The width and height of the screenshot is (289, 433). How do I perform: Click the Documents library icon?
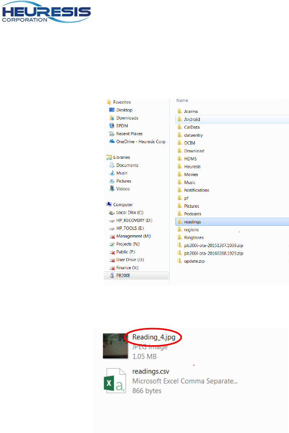point(112,165)
